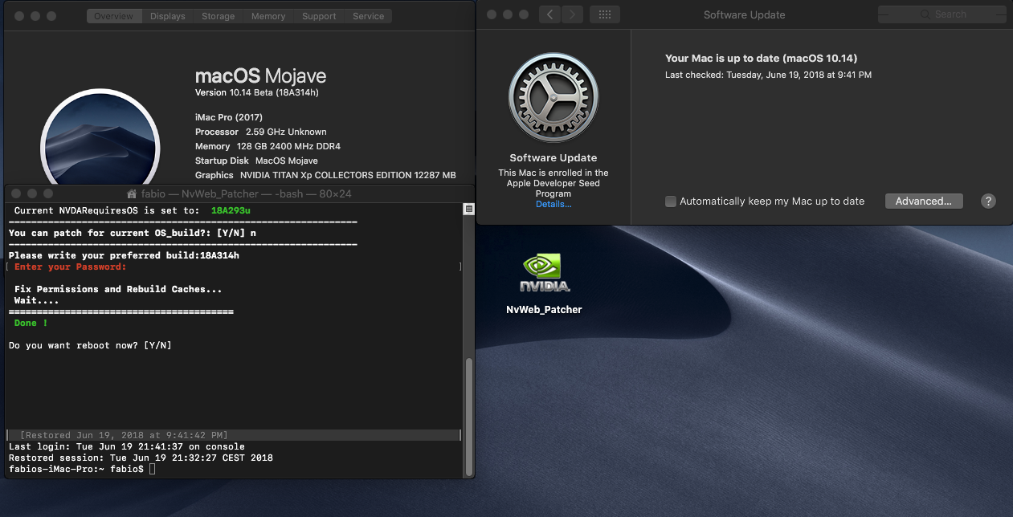Minimize the Terminal window

(x=32, y=193)
